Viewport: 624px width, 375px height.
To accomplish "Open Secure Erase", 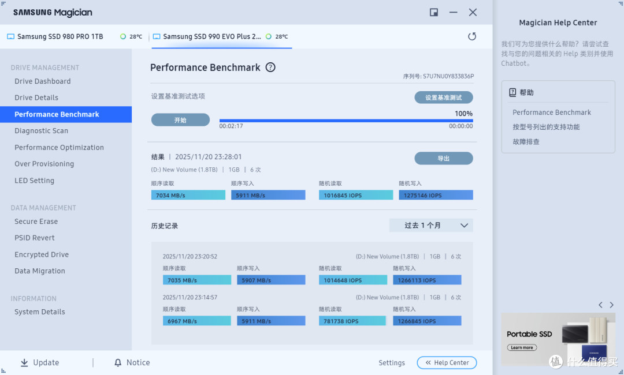I will coord(36,222).
